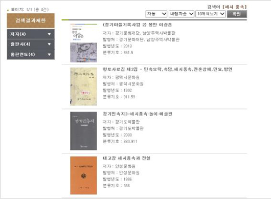
Task: Select the 발행년도 : 2013 text
Action: pos(117,46)
